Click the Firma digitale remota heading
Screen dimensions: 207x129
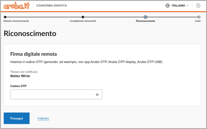coord(33,54)
